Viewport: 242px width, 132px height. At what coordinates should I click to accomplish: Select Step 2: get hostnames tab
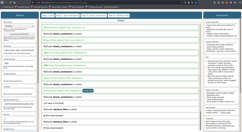pyautogui.click(x=67, y=15)
